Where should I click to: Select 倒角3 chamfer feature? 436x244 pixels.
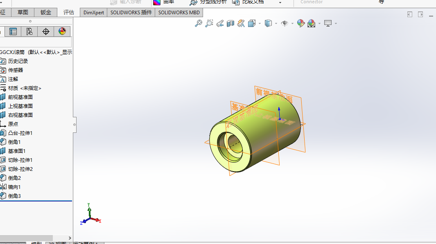coord(14,196)
